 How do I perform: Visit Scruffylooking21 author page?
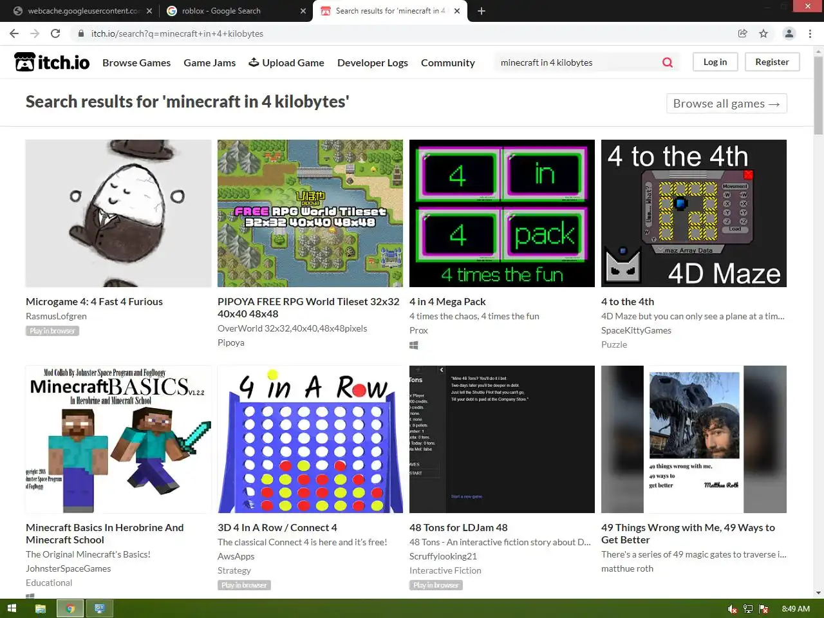[443, 556]
